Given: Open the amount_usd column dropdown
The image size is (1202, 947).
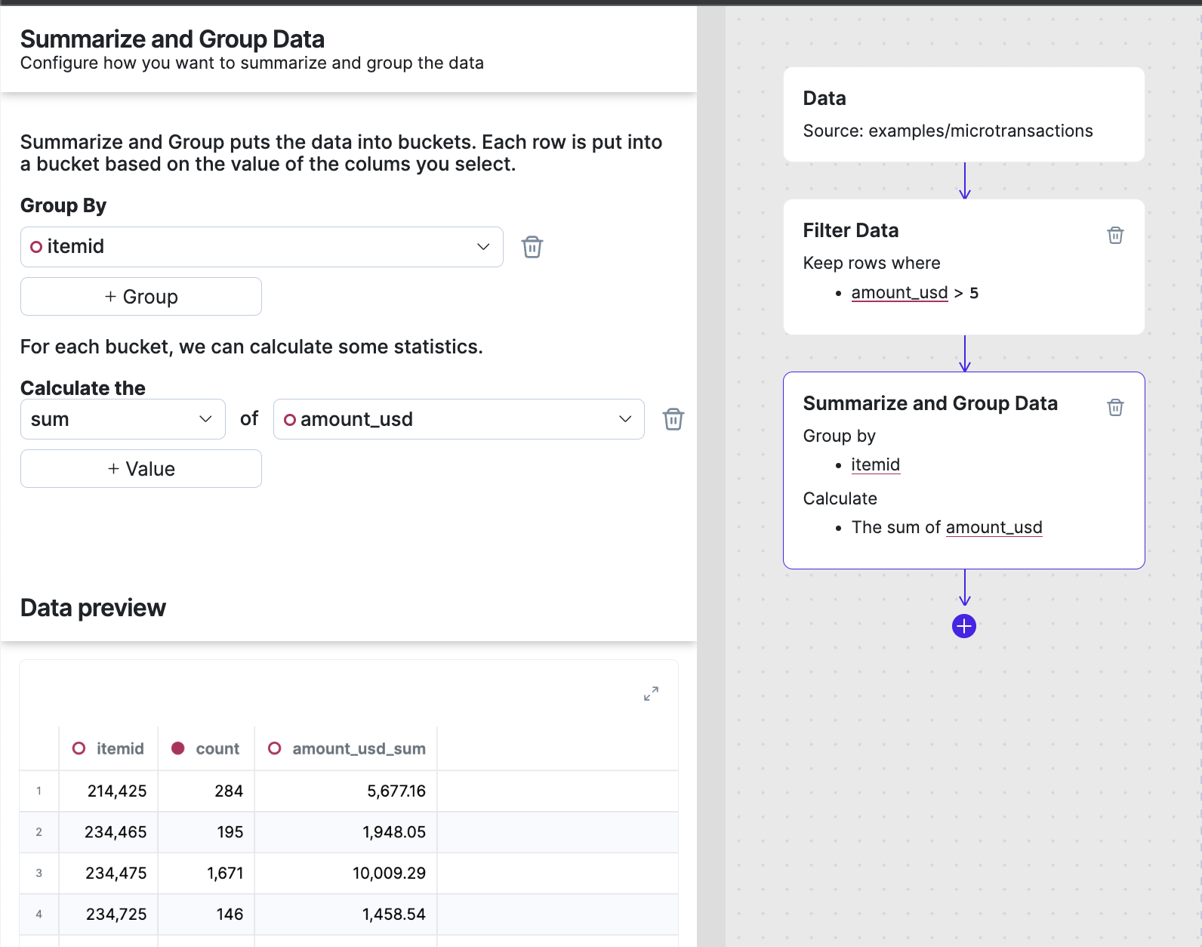Looking at the screenshot, I should (458, 419).
